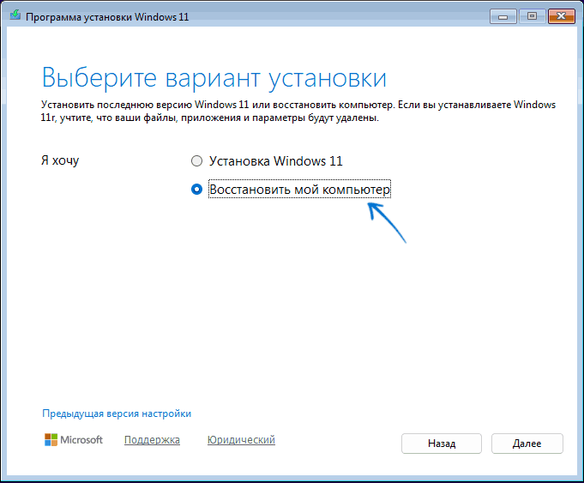Click the 'Восстановить мой компьютер' option label
Viewport: 584px width, 483px height.
pyautogui.click(x=300, y=190)
